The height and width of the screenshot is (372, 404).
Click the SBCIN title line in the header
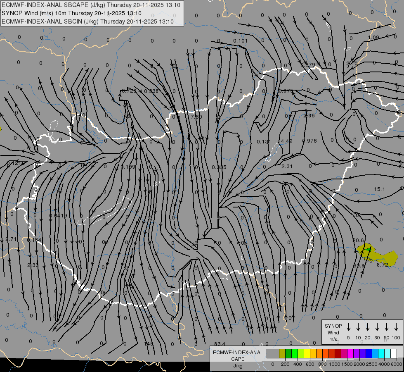point(87,21)
